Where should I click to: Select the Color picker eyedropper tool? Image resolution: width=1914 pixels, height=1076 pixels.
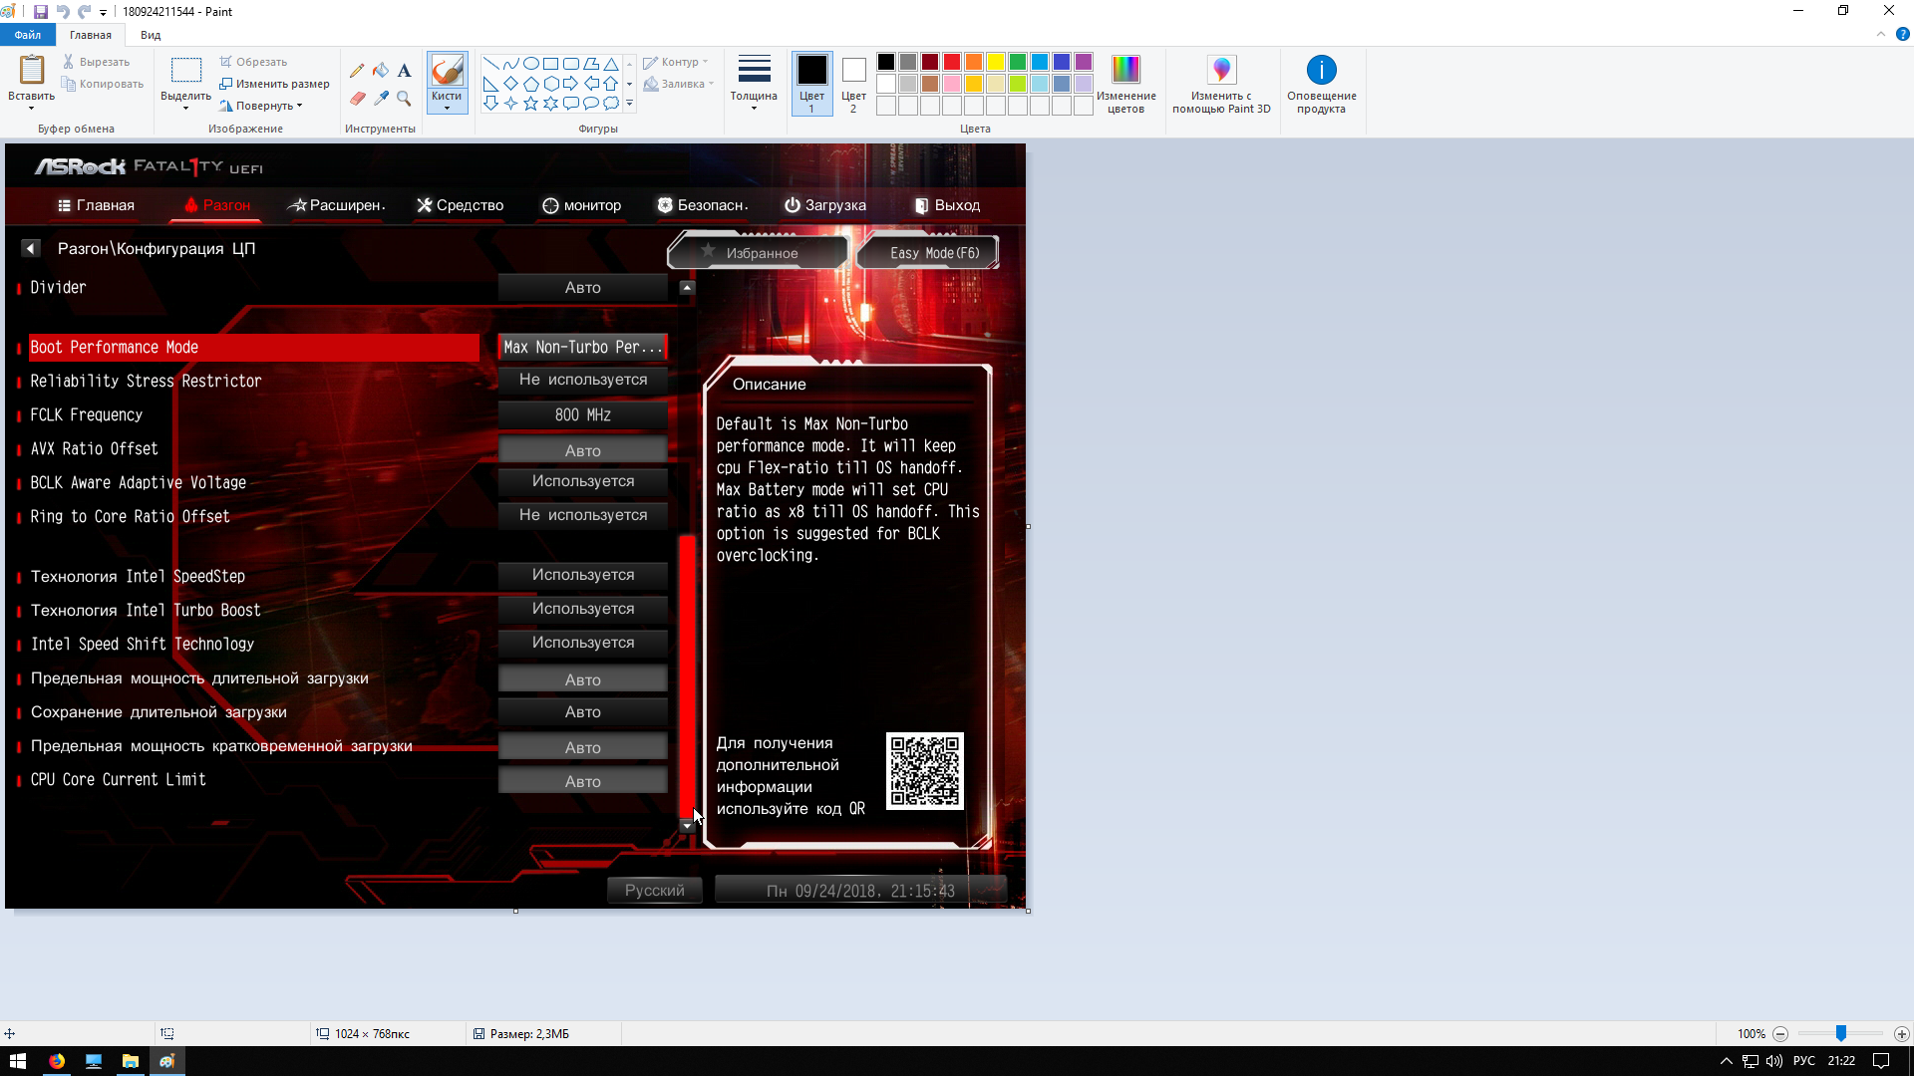tap(381, 98)
